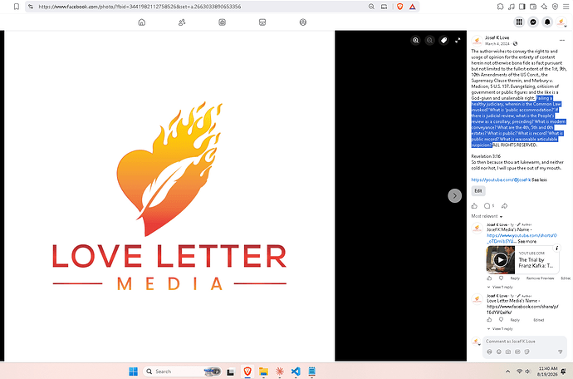Open Messenger chats icon
The image size is (573, 379).
(533, 22)
